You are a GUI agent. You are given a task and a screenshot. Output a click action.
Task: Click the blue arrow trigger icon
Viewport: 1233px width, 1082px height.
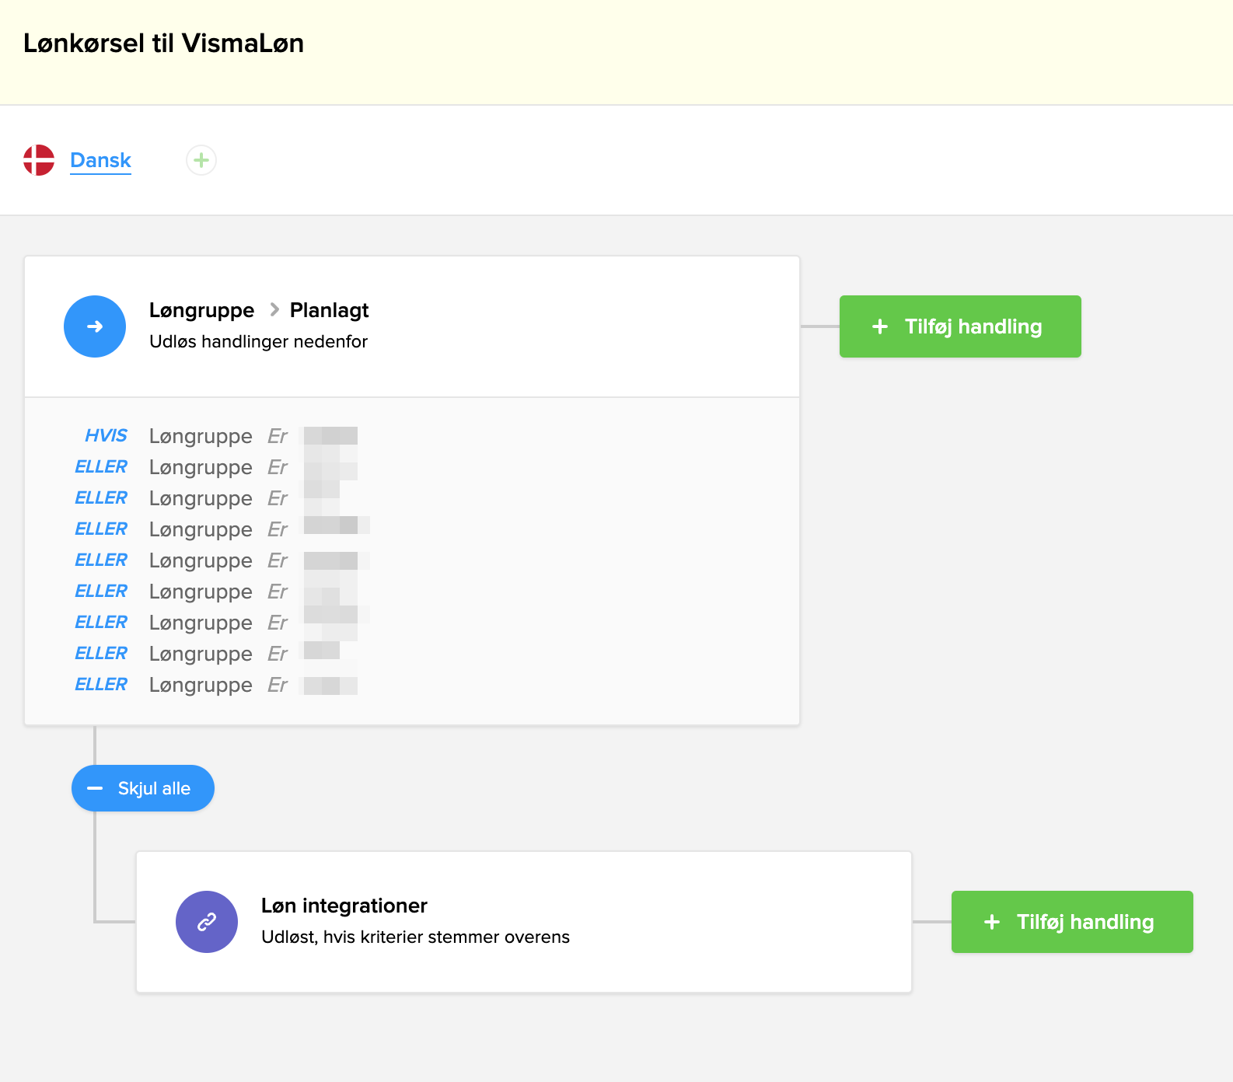click(95, 326)
